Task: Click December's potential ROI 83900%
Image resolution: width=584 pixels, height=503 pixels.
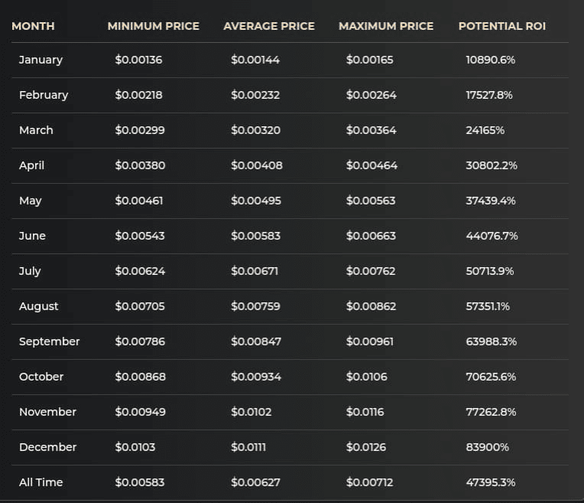Action: (x=487, y=447)
